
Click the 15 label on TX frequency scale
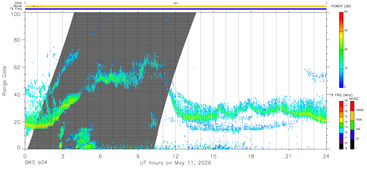pyautogui.click(x=346, y=117)
